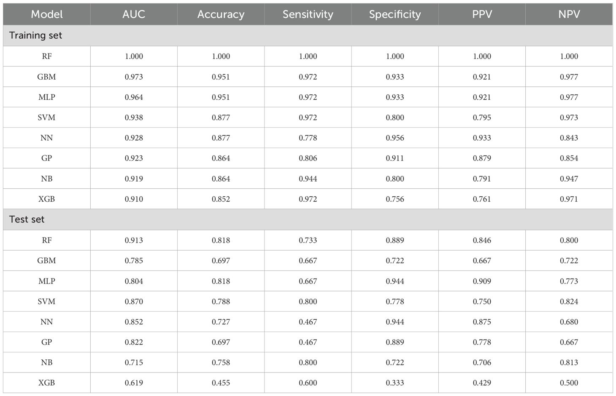Select the AUC column header
The height and width of the screenshot is (396, 616).
point(134,14)
